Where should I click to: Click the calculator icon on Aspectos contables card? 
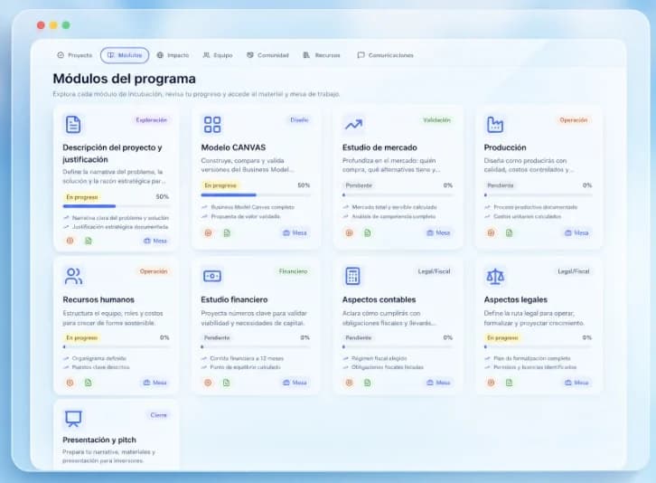pos(352,276)
